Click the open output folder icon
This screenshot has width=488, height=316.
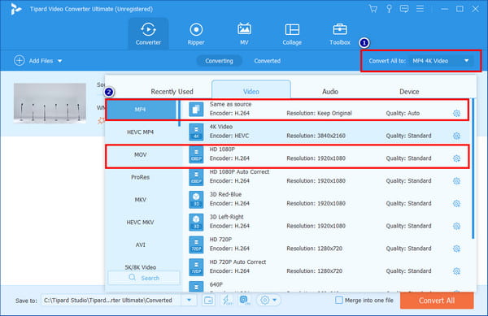[208, 300]
